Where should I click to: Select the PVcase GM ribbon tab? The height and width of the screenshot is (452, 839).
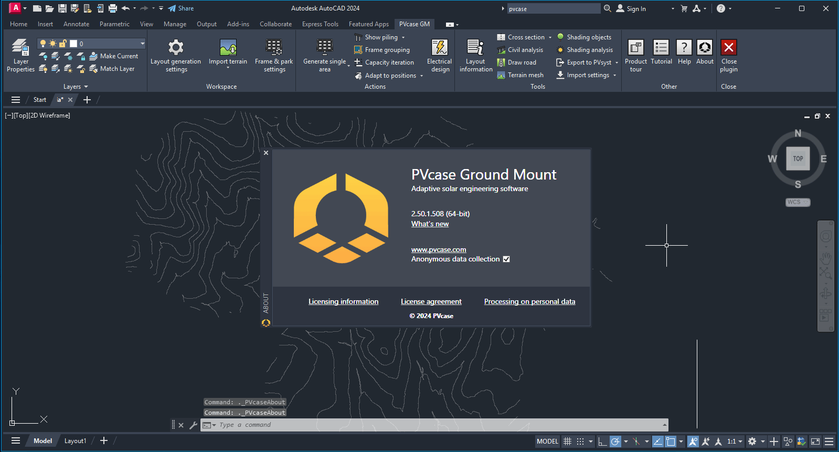click(x=415, y=24)
